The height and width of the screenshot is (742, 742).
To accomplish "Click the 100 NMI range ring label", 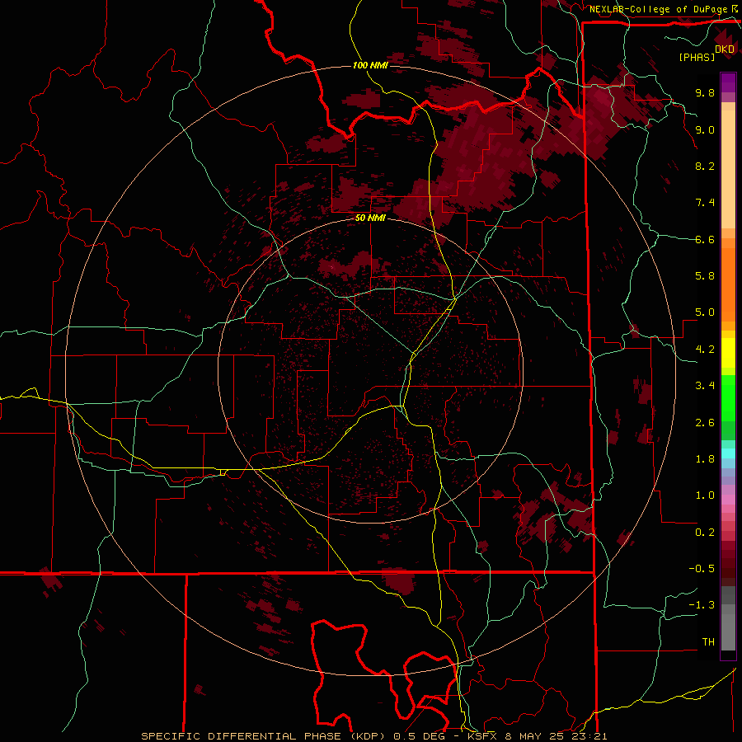I will point(370,65).
